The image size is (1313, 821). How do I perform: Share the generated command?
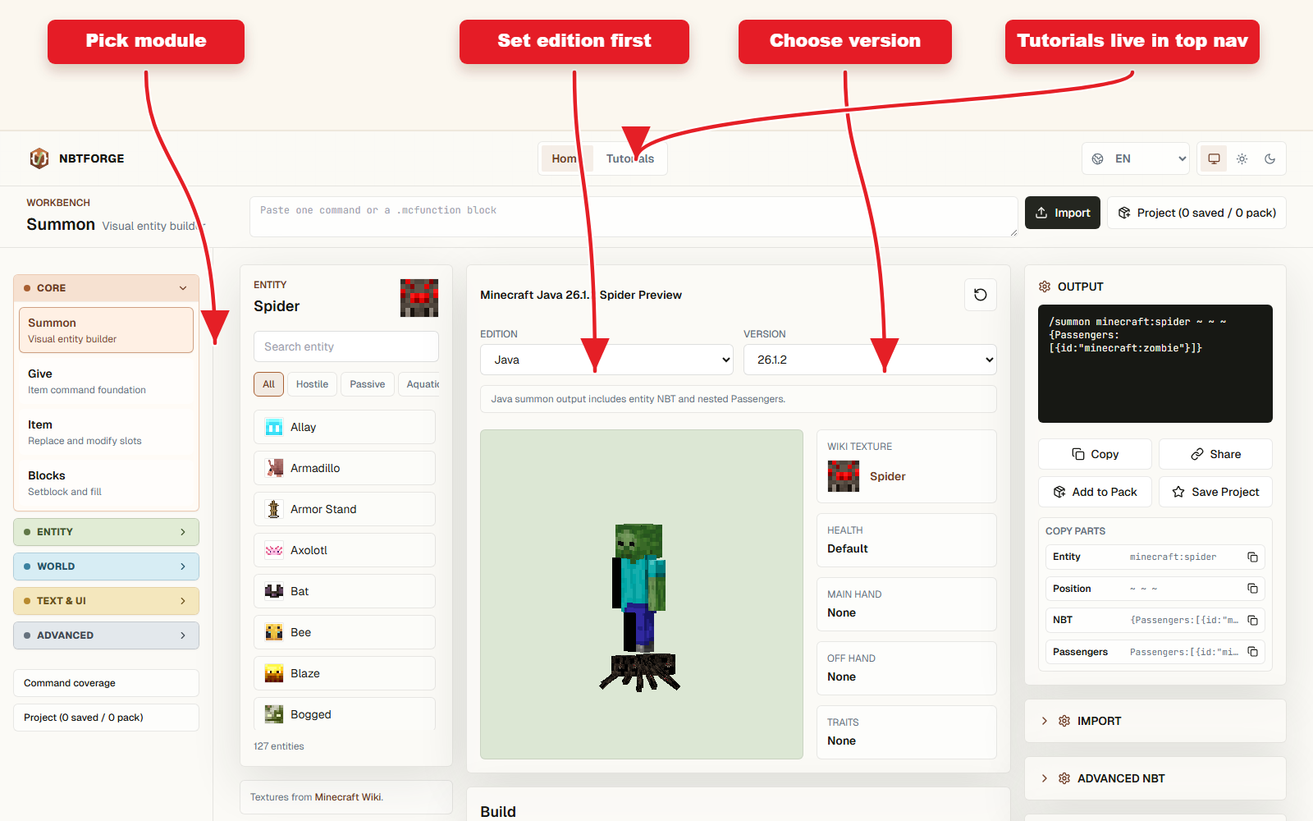[1215, 454]
